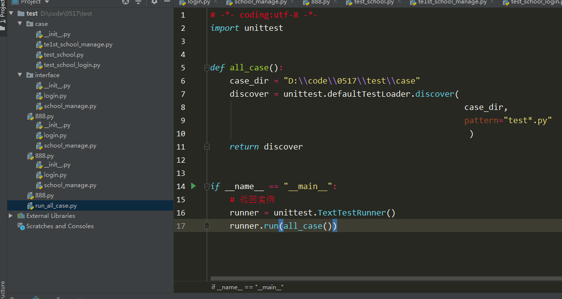The image size is (562, 299).
Task: Switch to the 888.py editor tab
Action: (321, 2)
